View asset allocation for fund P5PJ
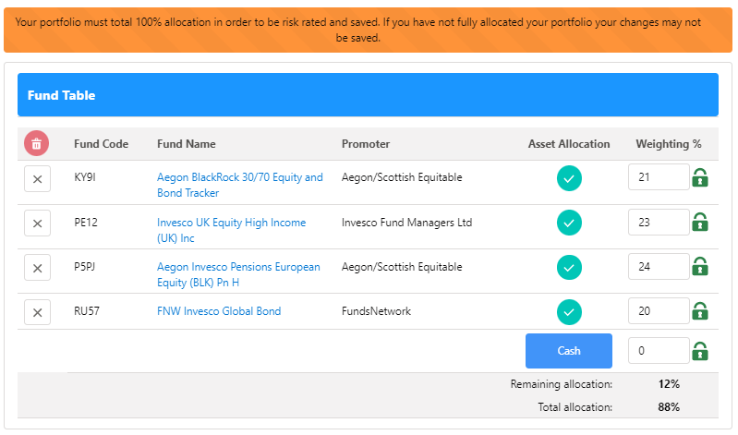 (x=569, y=267)
